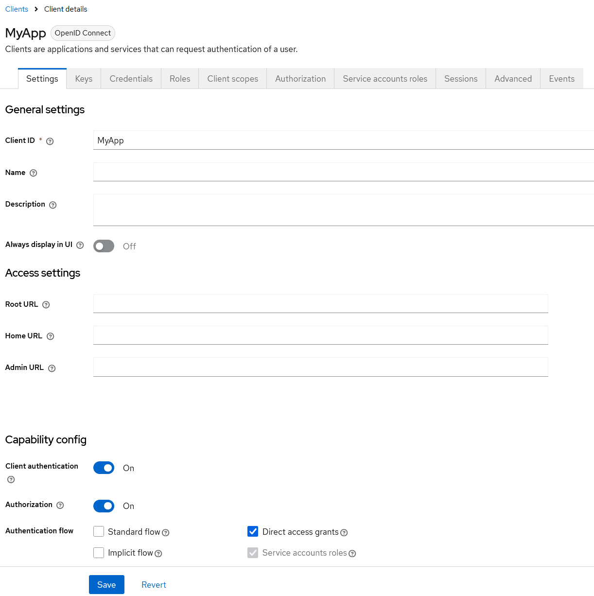View help about the Description field
Image resolution: width=594 pixels, height=596 pixels.
point(52,205)
